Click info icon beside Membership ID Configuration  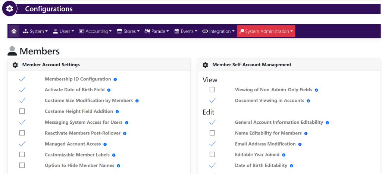tap(115, 79)
